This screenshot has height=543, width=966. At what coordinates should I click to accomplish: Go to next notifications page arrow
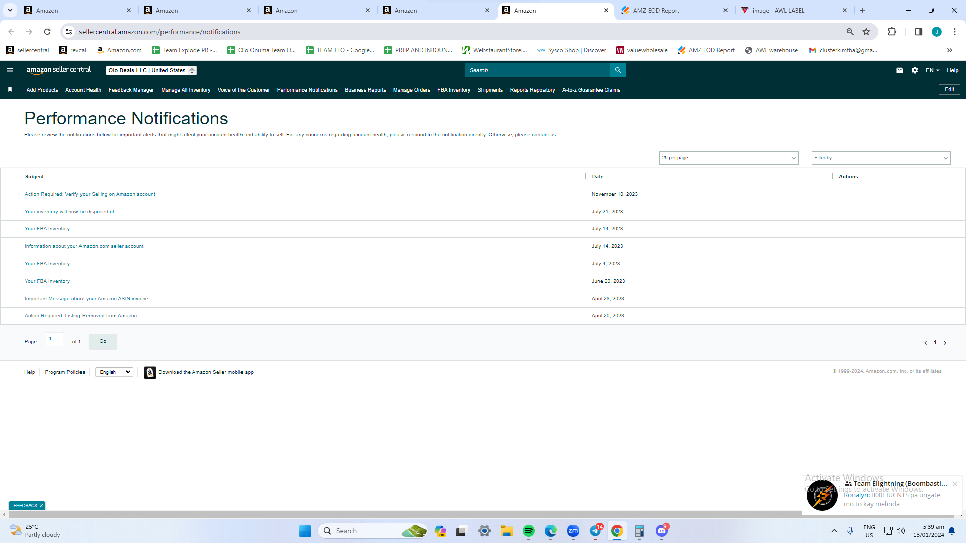[945, 343]
